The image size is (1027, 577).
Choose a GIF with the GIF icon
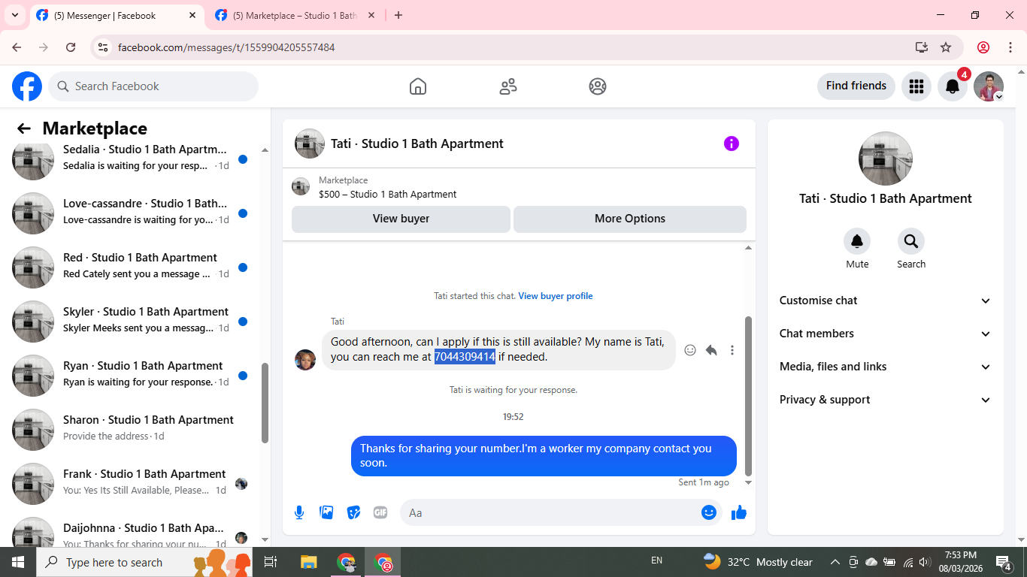[380, 512]
